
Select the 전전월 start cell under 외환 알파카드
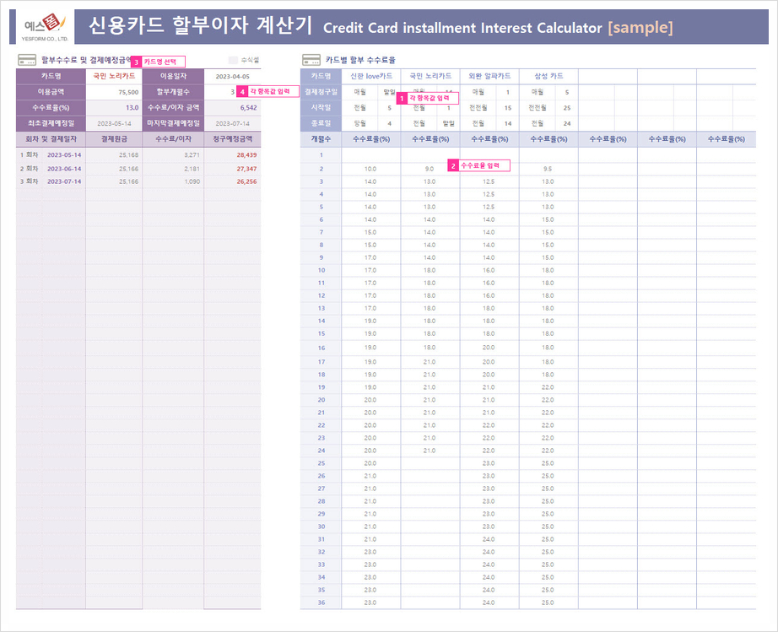[x=478, y=108]
